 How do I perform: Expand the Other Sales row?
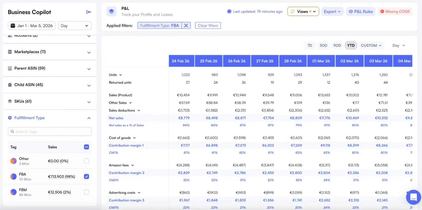pos(130,103)
